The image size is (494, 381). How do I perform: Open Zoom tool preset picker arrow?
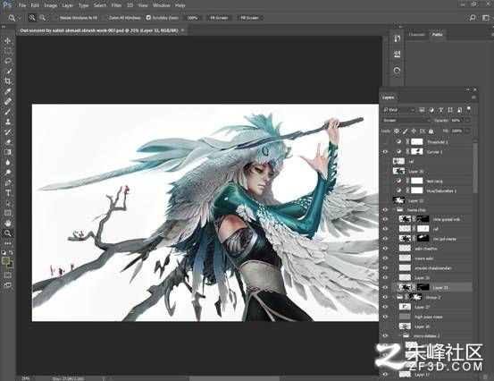pos(20,18)
